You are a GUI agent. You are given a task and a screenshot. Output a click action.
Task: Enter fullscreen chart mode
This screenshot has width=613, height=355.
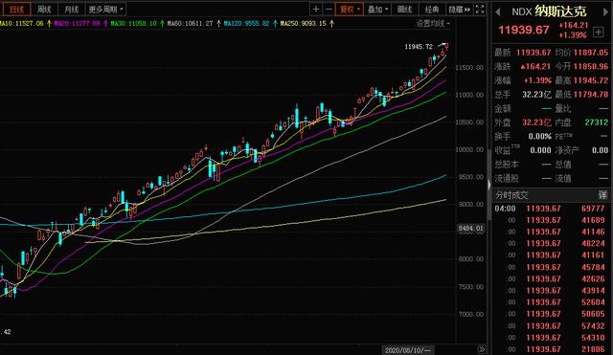click(x=480, y=9)
